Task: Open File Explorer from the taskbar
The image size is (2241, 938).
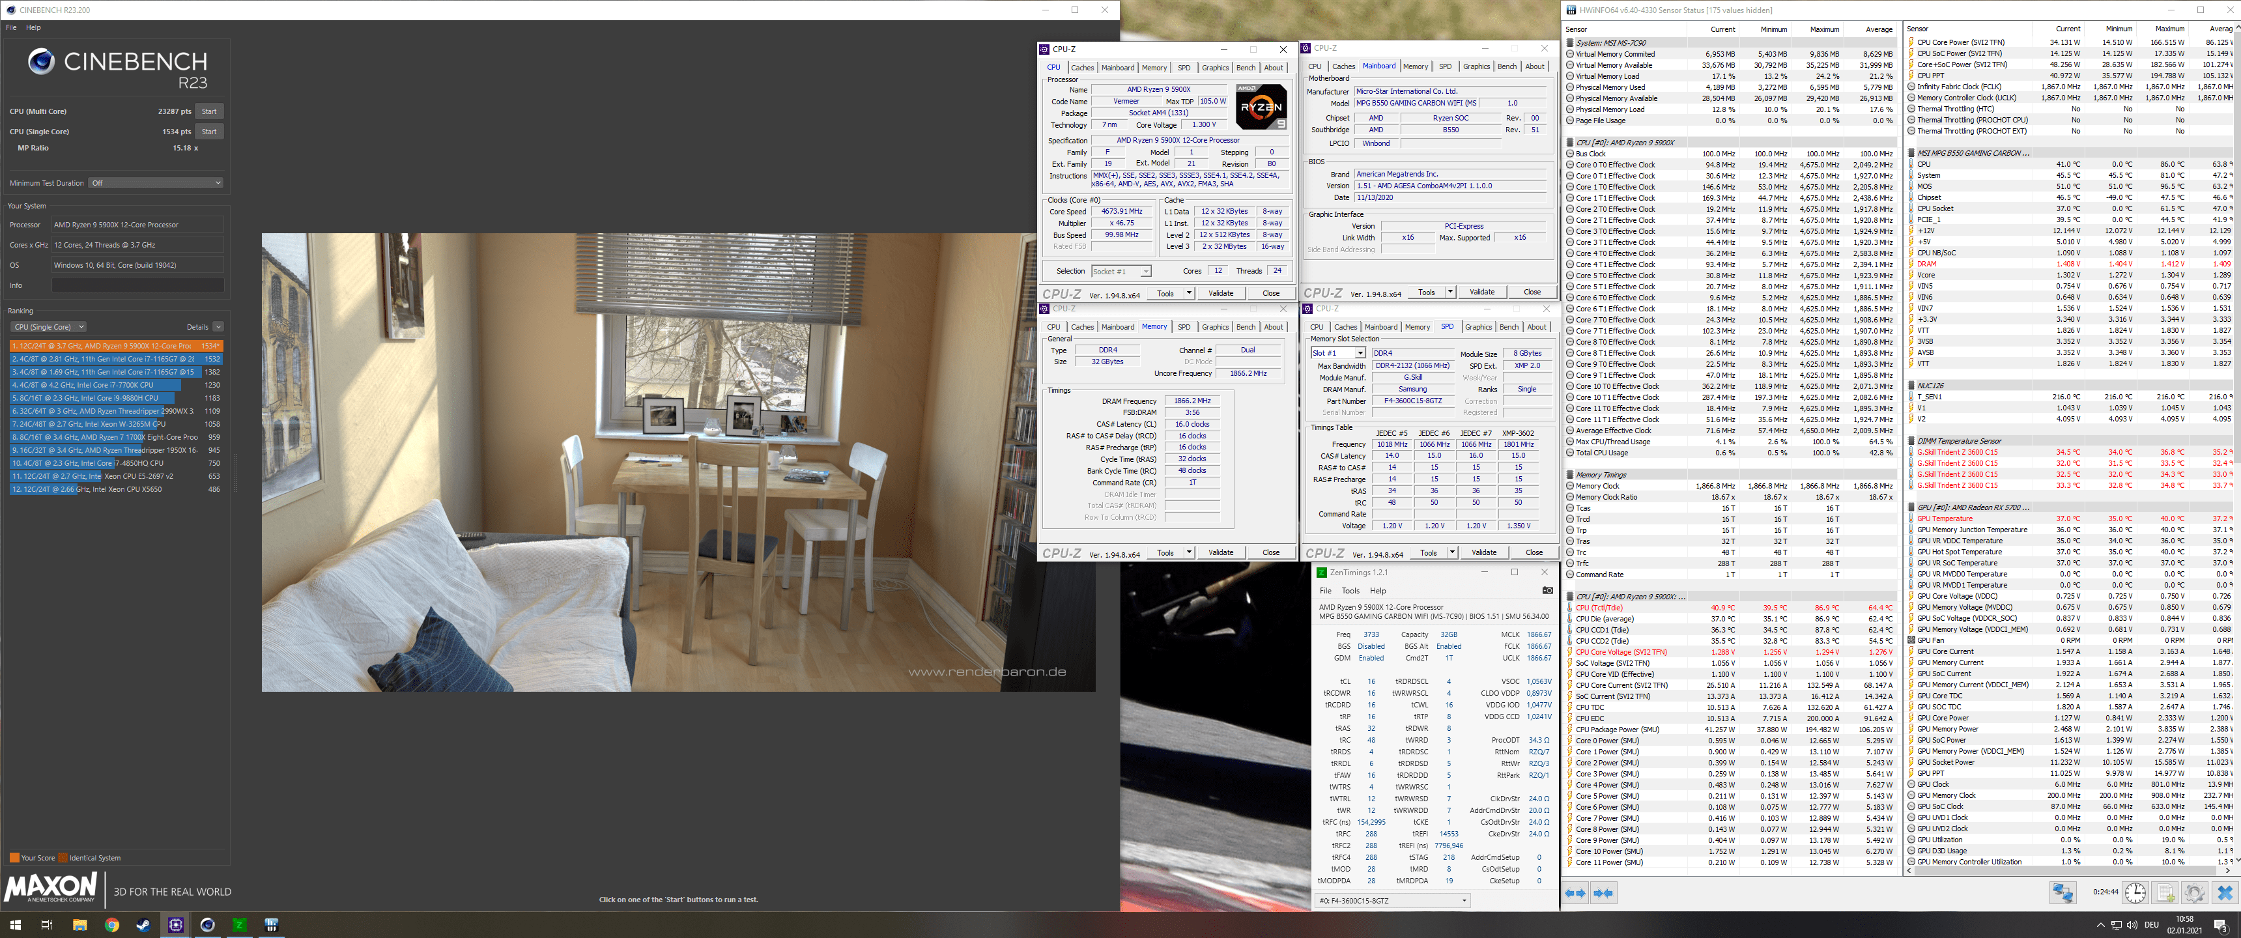Action: click(x=79, y=925)
